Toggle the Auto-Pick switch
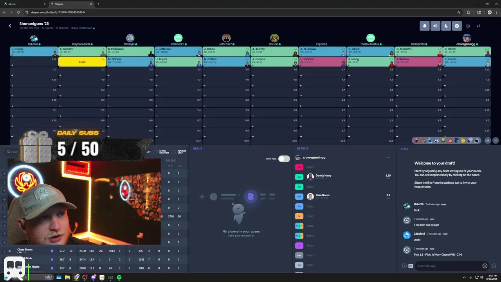The width and height of the screenshot is (501, 282). 284,159
